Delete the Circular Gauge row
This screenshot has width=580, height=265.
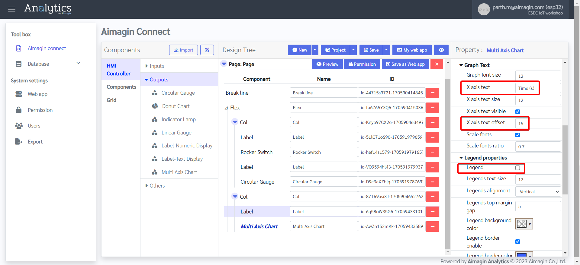[433, 182]
